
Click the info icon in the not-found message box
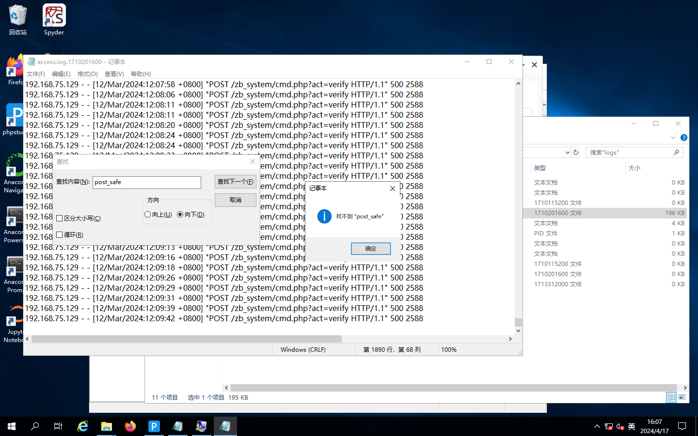point(324,217)
